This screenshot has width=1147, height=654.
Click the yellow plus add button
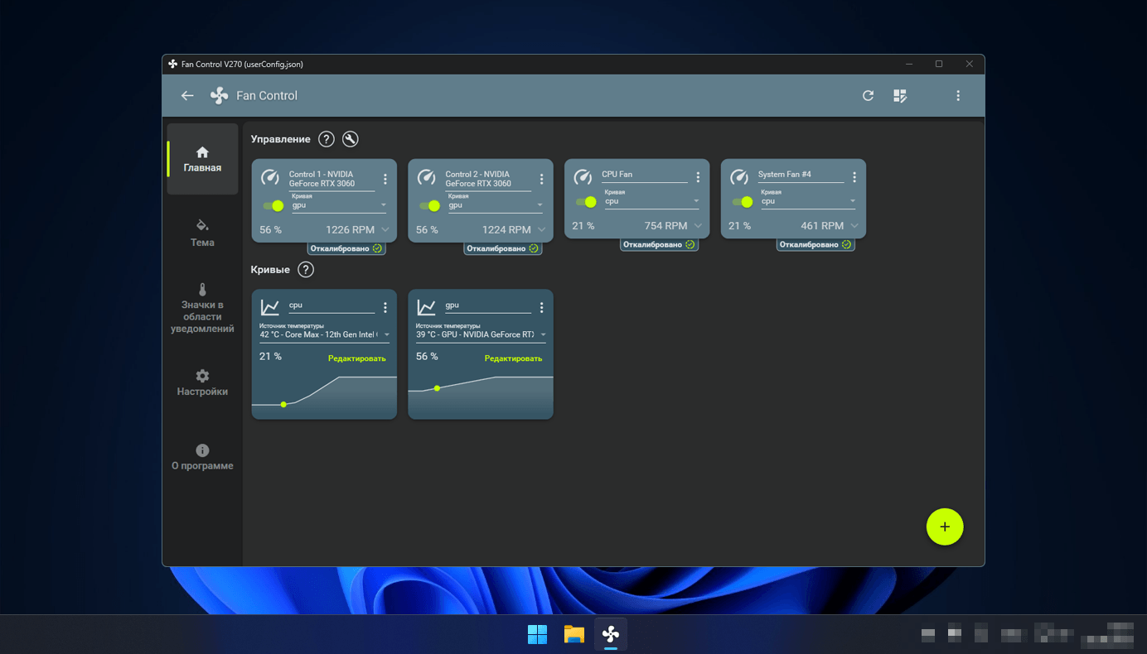click(x=945, y=527)
